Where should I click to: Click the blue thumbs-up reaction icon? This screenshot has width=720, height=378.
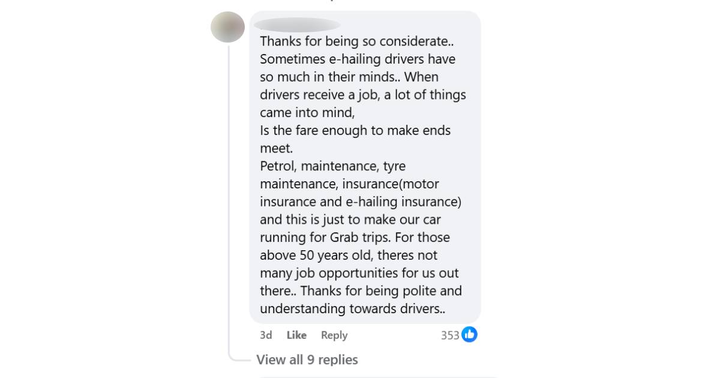point(469,335)
